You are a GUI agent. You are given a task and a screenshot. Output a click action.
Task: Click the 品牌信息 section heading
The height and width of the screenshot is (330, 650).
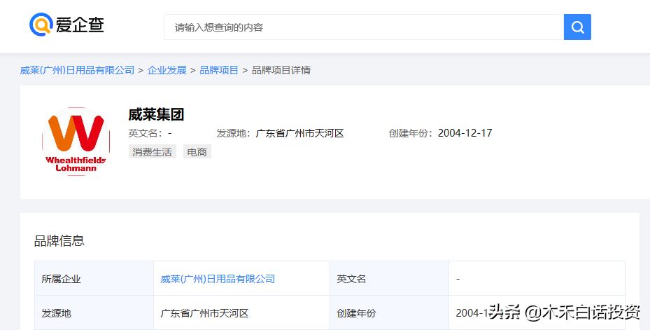[59, 241]
